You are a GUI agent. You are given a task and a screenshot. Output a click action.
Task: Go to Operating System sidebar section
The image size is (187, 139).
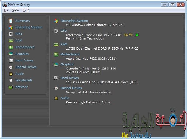pos(29,27)
